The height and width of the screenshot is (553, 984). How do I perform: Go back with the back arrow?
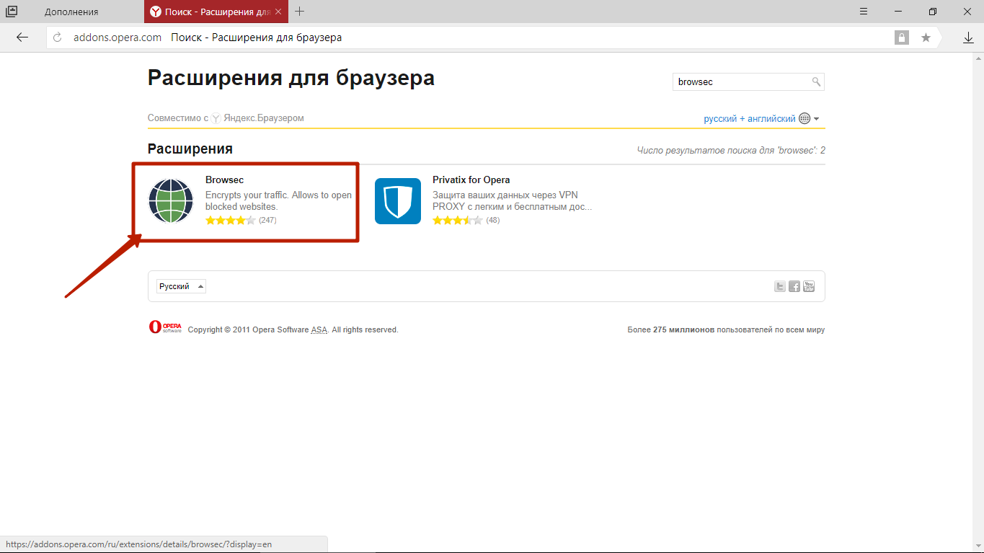tap(22, 37)
